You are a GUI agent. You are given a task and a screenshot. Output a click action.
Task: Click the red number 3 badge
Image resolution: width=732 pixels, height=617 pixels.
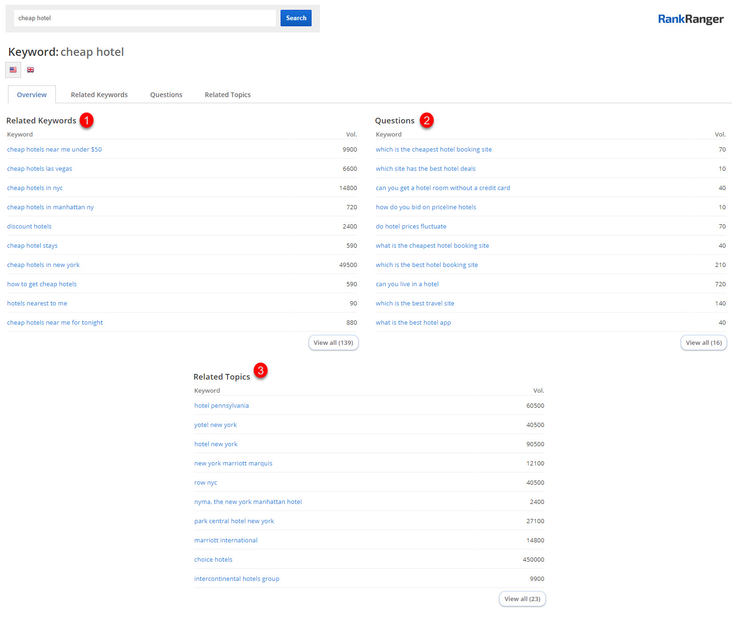click(260, 371)
